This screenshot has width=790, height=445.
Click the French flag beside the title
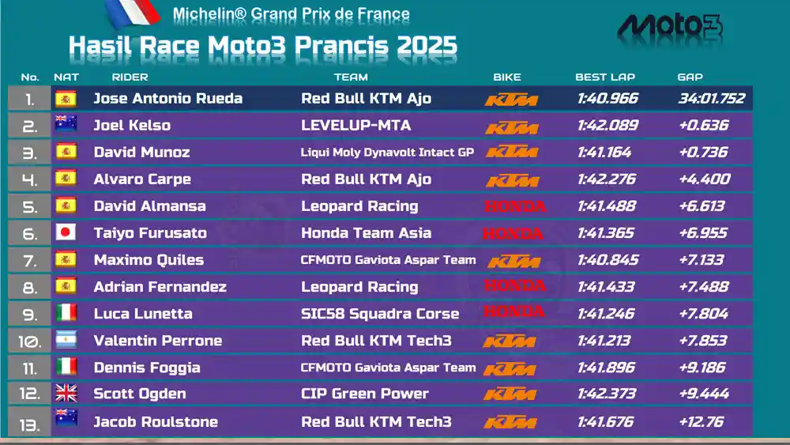[x=133, y=13]
